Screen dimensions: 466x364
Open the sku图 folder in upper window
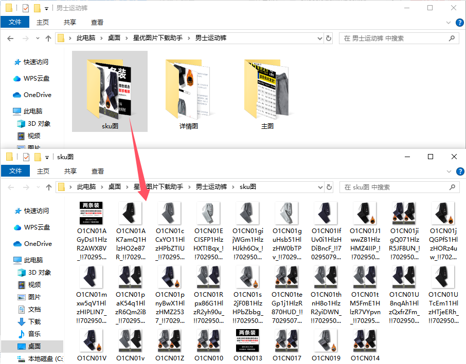[110, 91]
